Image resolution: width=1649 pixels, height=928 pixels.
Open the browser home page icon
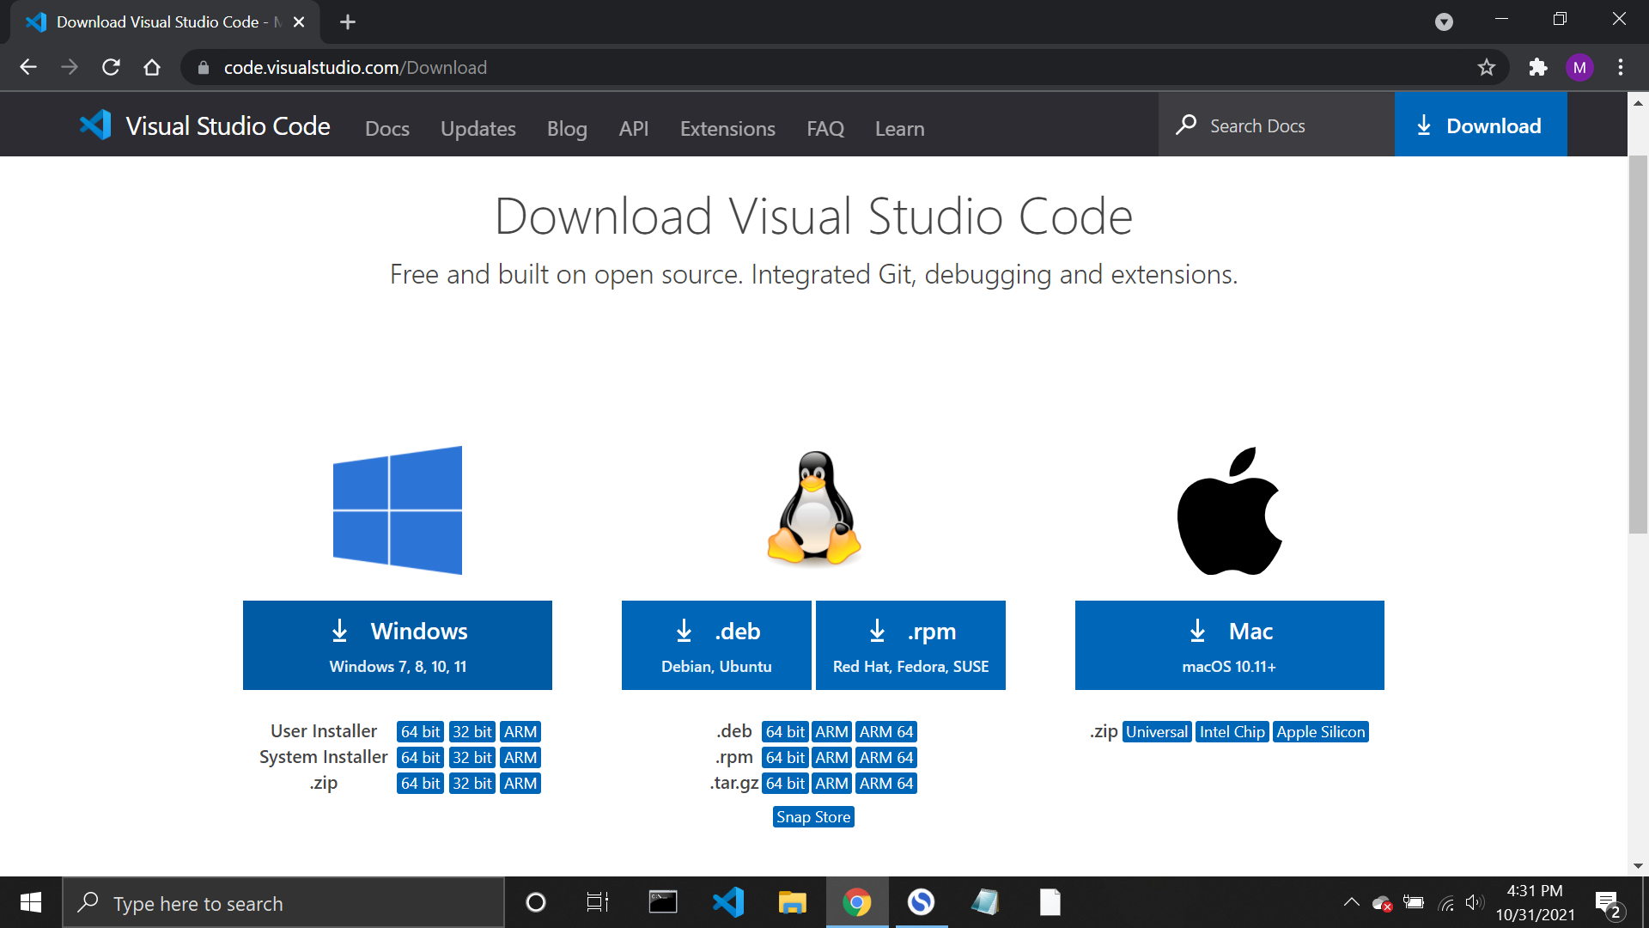[x=152, y=67]
